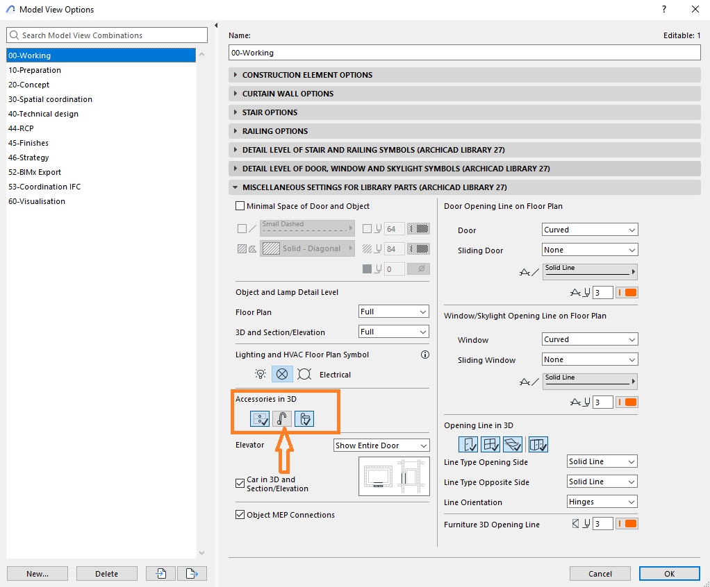Click the door opening line pen number field

(x=603, y=293)
